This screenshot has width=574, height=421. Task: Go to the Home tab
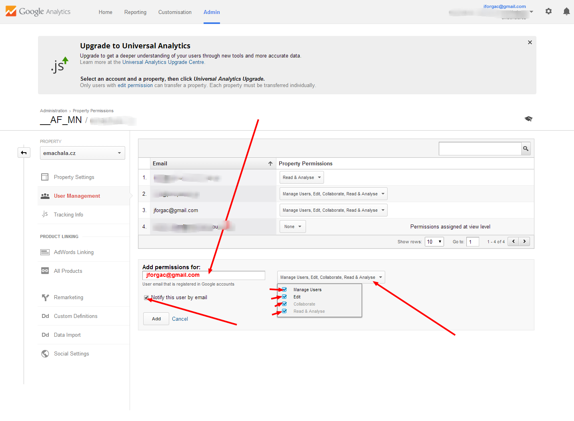[x=106, y=12]
